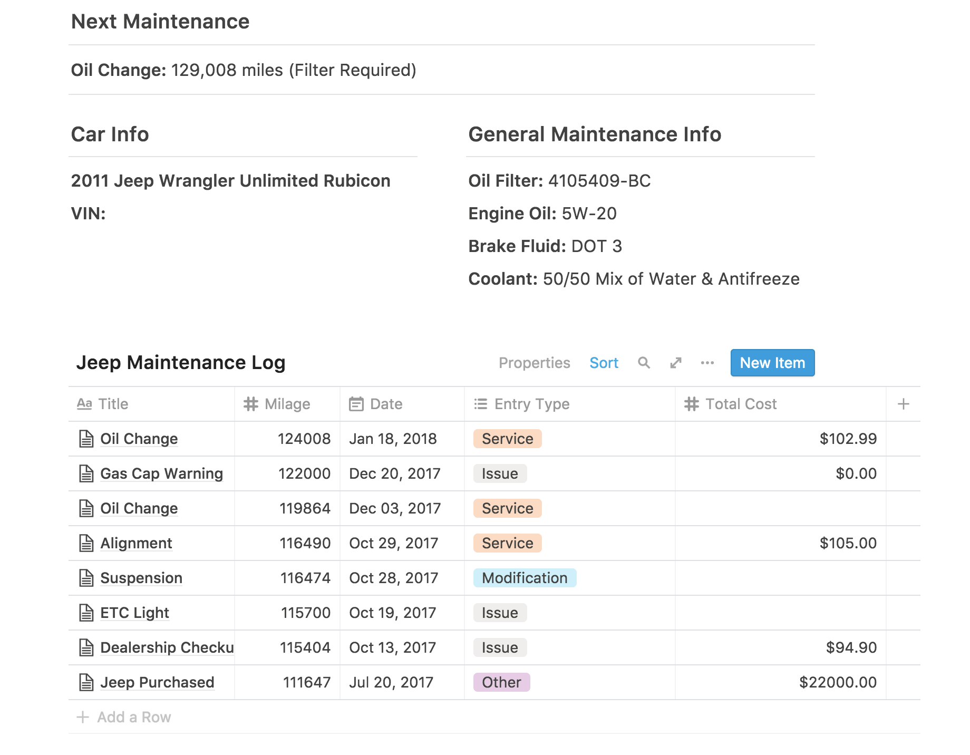
Task: Click the Brake Fluid DOT 3 line
Action: pos(545,246)
